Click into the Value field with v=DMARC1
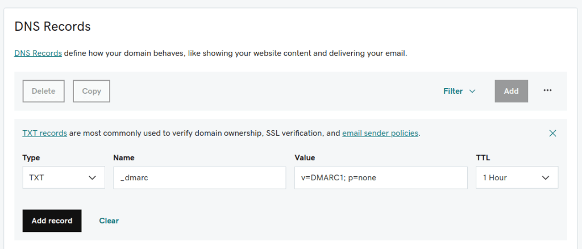The image size is (582, 249). [x=381, y=177]
